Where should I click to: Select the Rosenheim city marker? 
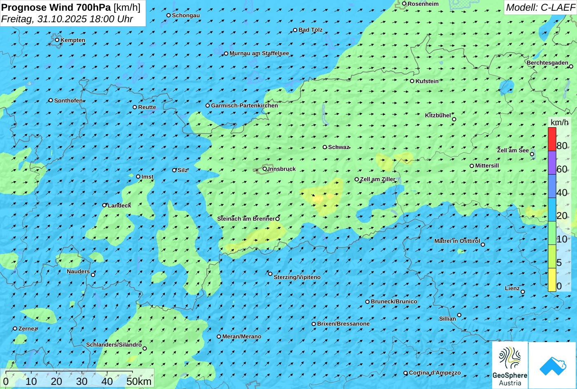point(404,4)
